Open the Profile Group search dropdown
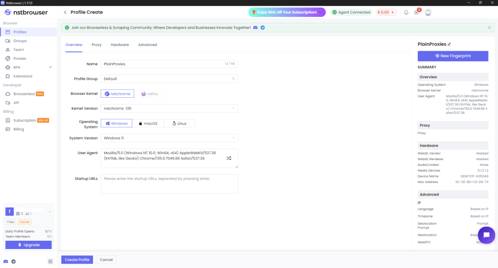The height and width of the screenshot is (268, 498). pos(169,79)
